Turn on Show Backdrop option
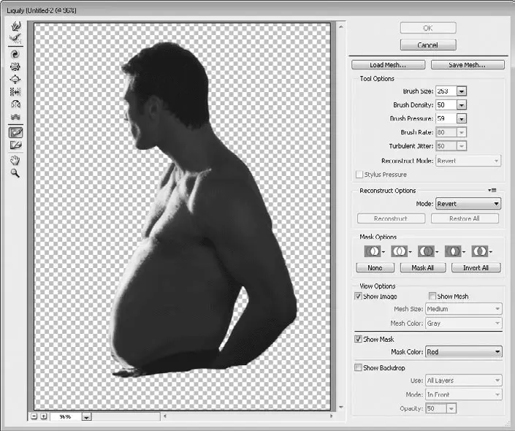This screenshot has width=515, height=431. click(358, 368)
